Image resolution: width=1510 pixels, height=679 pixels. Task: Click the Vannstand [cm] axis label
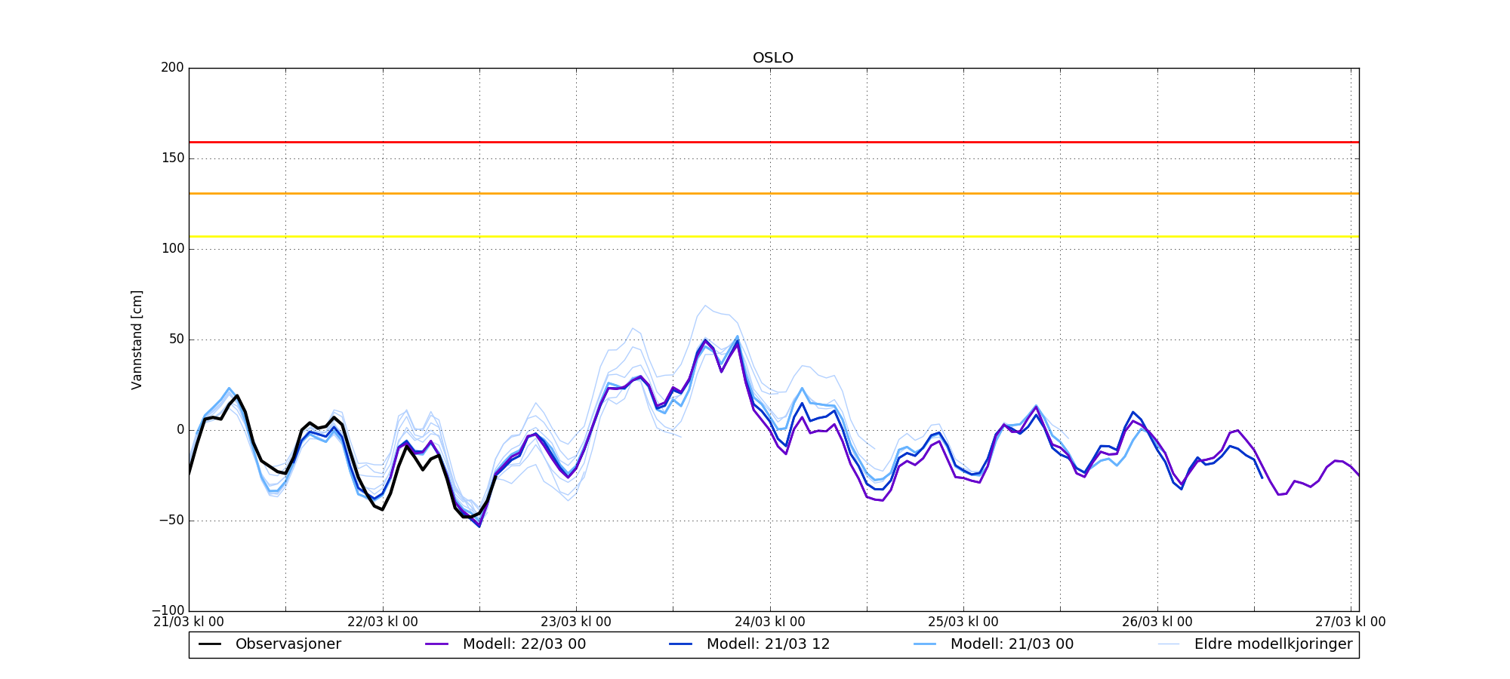point(137,339)
